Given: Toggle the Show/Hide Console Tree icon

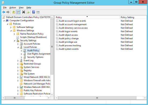Looking at the screenshot, I should pyautogui.click(x=18, y=12).
